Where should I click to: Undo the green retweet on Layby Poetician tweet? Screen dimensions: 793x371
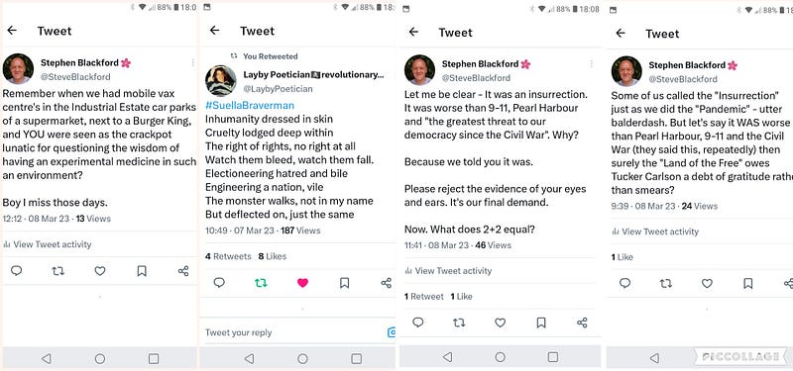[x=261, y=283]
